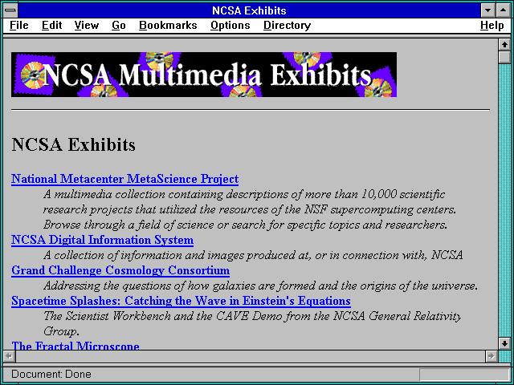Open the Edit menu
The image size is (514, 385).
coord(51,26)
